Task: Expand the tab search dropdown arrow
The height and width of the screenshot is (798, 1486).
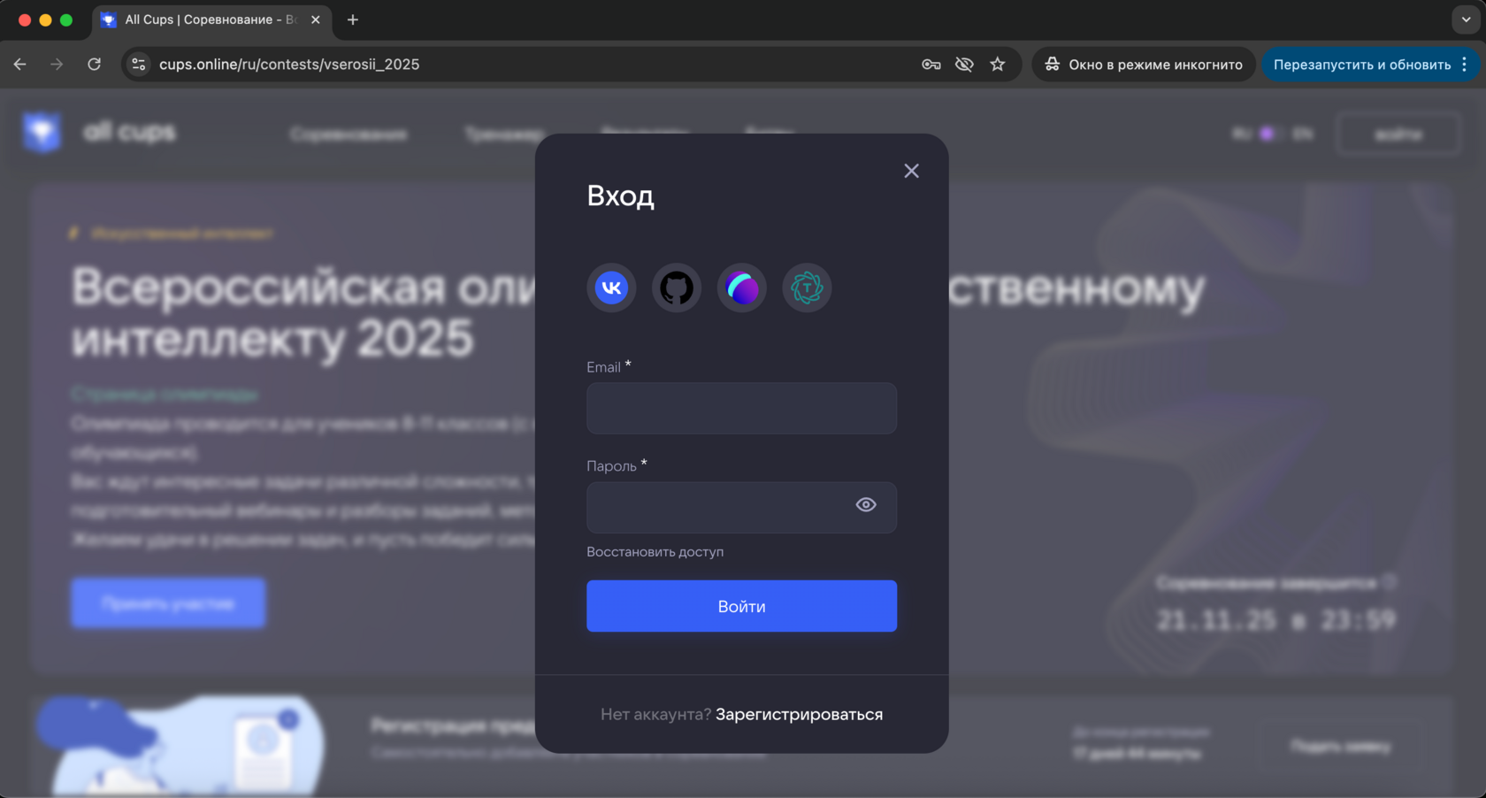Action: click(x=1466, y=19)
